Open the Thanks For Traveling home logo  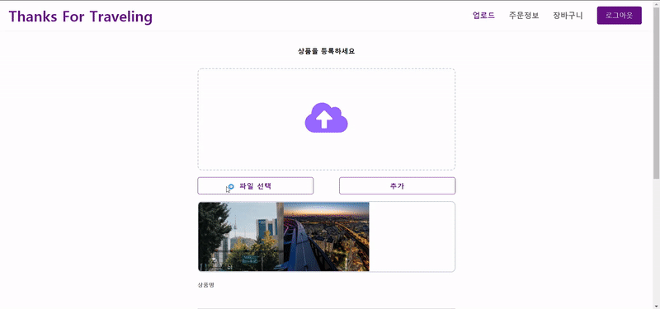pyautogui.click(x=80, y=16)
